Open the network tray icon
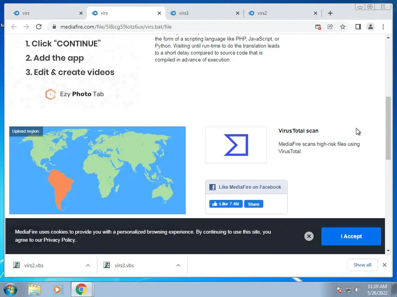The height and width of the screenshot is (297, 397). 349,290
